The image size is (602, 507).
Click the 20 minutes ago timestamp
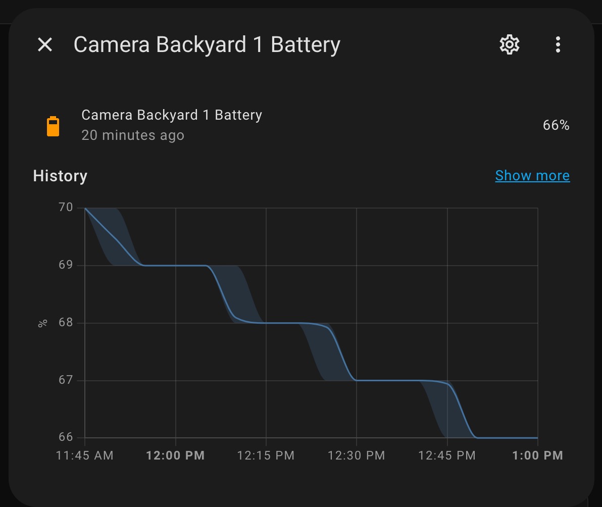click(133, 135)
